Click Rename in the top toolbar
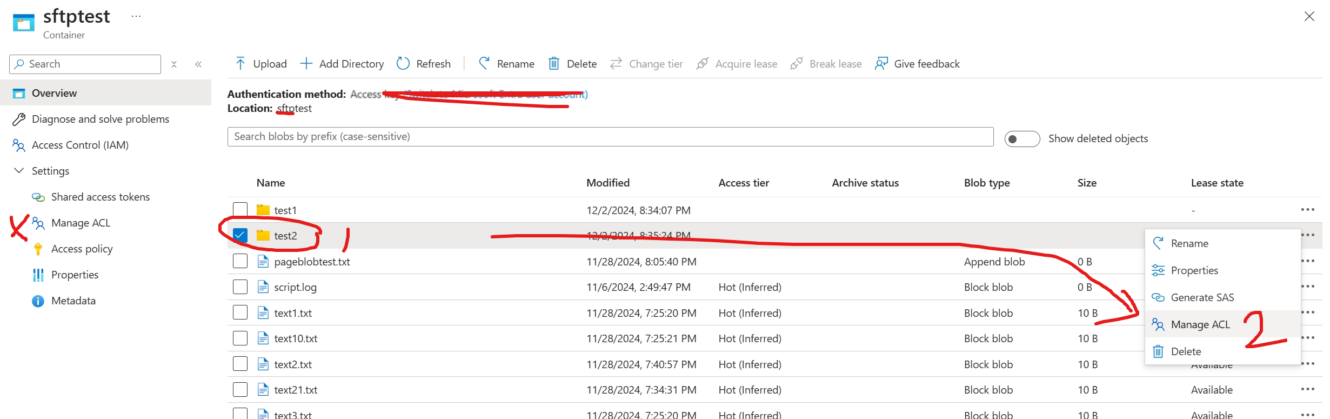 [x=506, y=64]
